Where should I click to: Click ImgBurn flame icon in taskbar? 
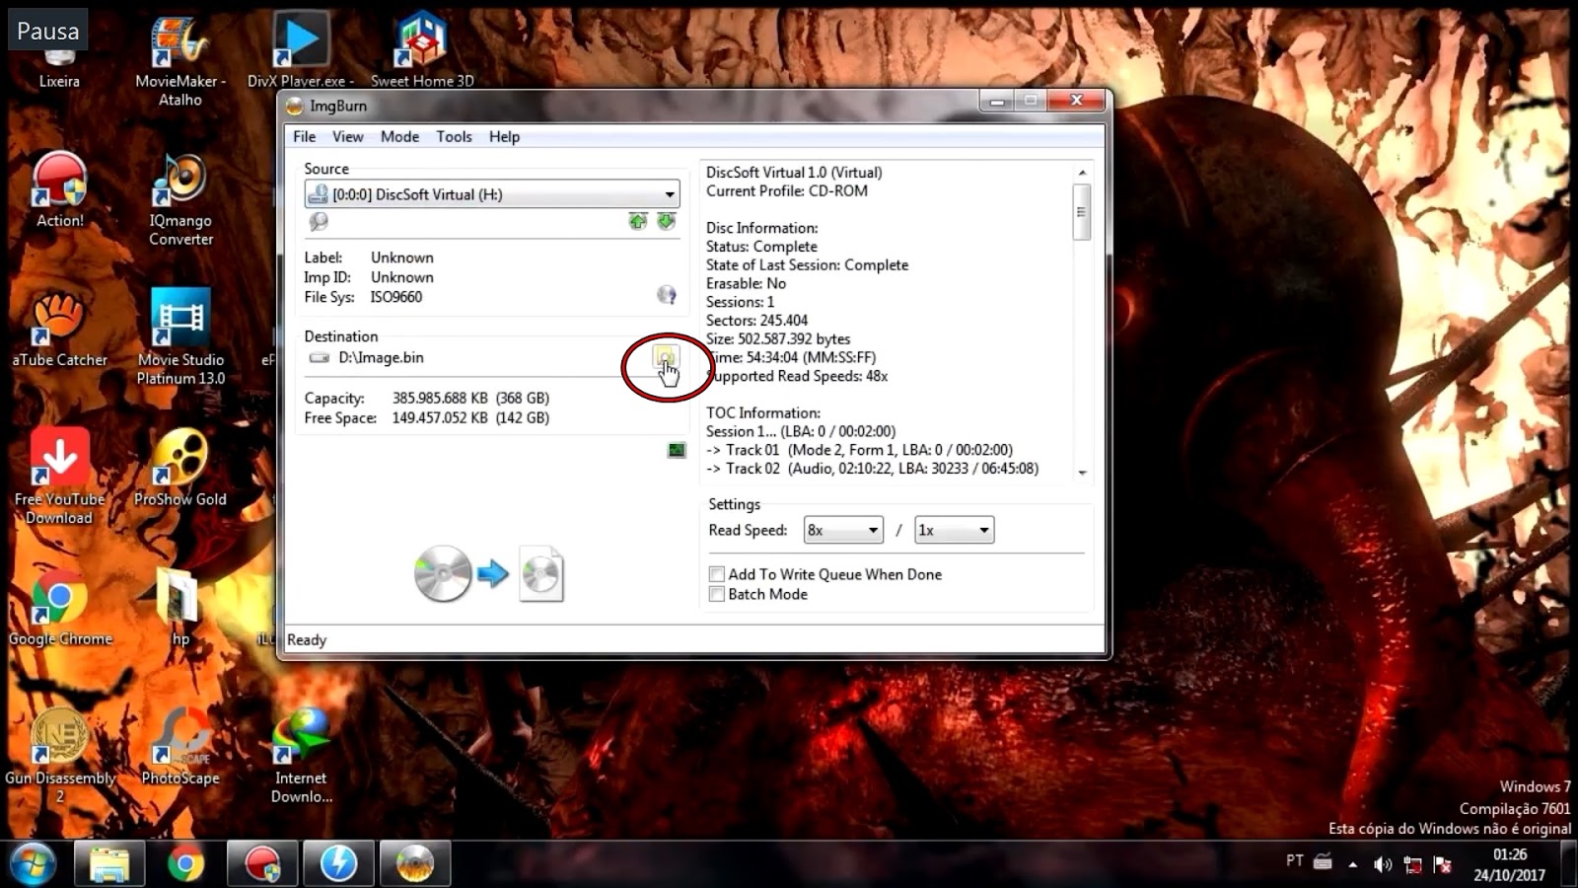(415, 864)
